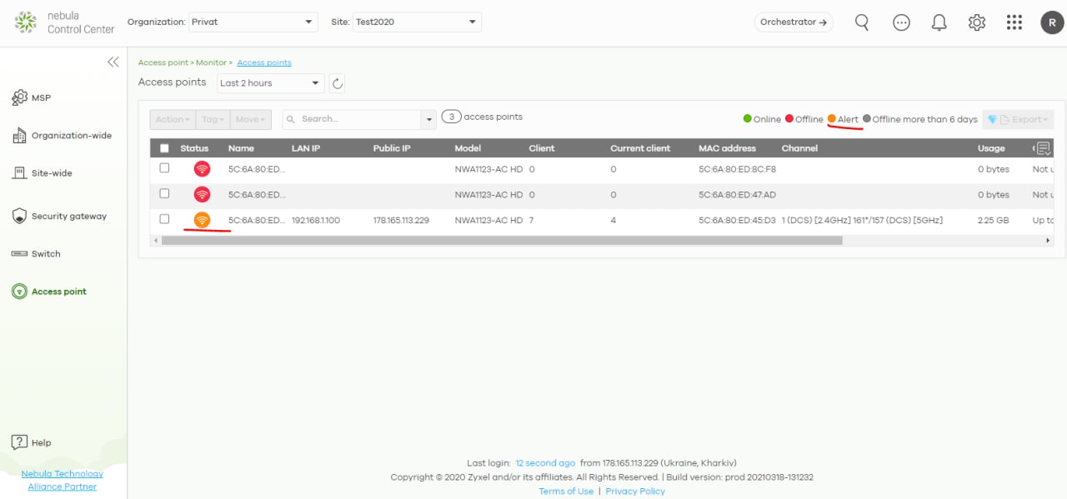The height and width of the screenshot is (499, 1067).
Task: Expand the search filter dropdown arrow
Action: coord(429,120)
